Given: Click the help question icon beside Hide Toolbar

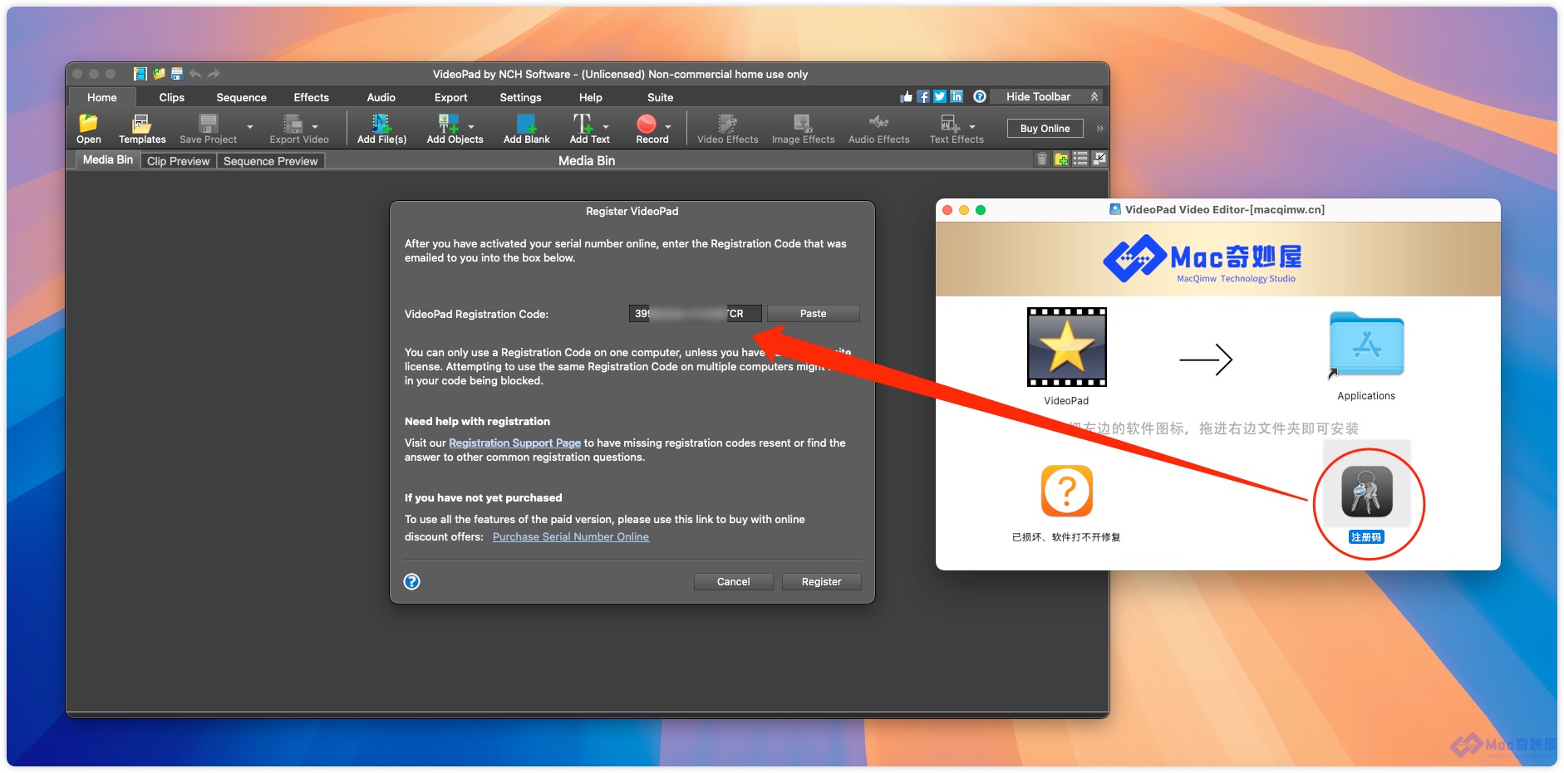Looking at the screenshot, I should click(980, 97).
